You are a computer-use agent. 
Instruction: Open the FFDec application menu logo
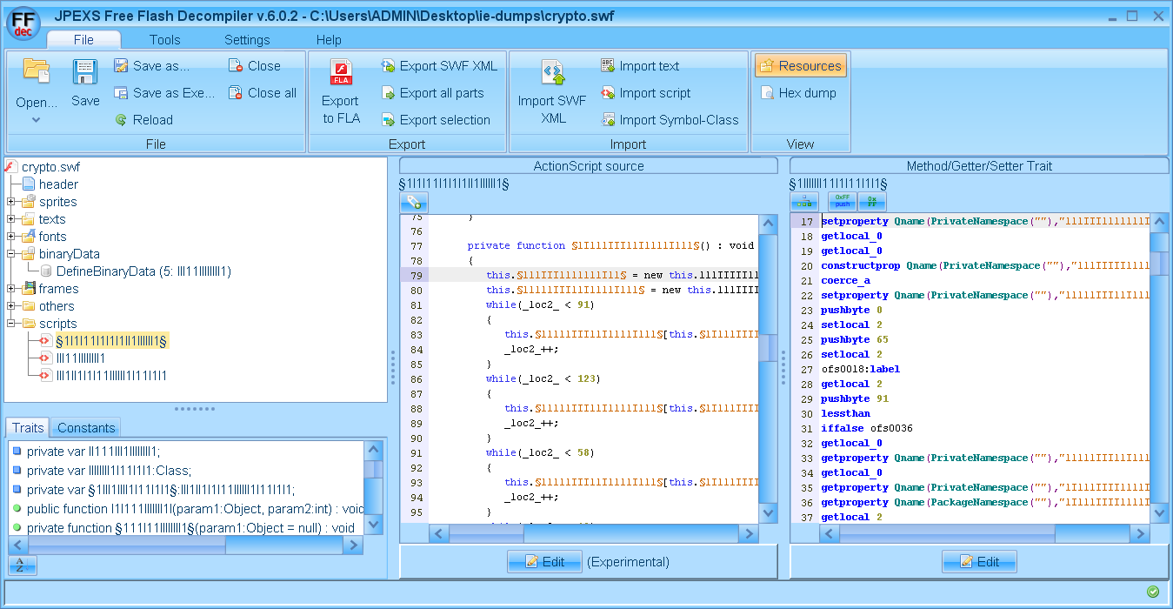[23, 23]
